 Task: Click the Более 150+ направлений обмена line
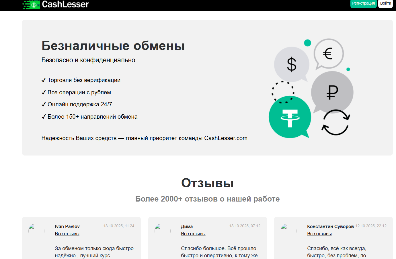coord(89,117)
